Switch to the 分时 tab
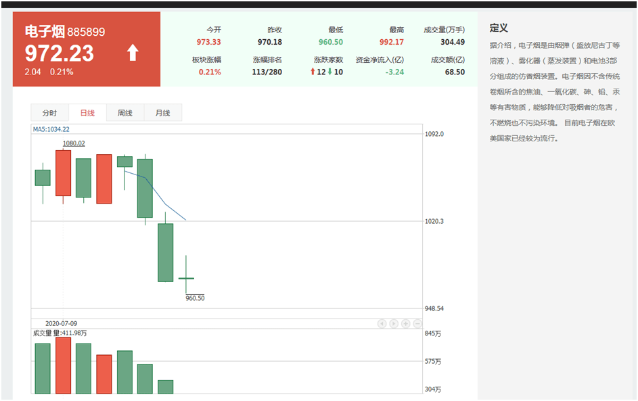 pos(49,113)
